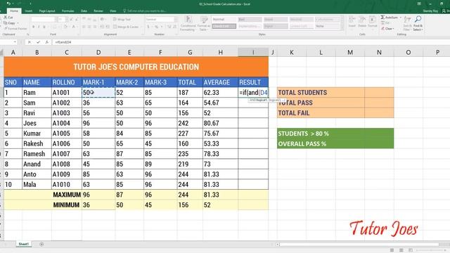Cancel the formula entry with X icon
This screenshot has width=450, height=253.
pyautogui.click(x=30, y=42)
